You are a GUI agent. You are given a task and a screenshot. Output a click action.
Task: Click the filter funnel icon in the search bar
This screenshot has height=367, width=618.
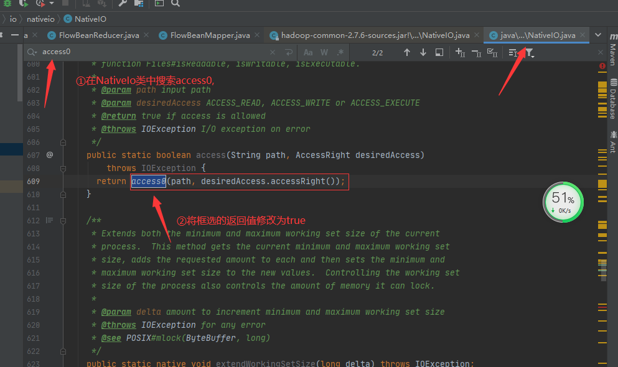(x=530, y=53)
